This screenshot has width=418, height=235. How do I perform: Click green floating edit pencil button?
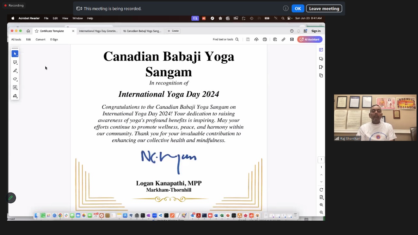tap(11, 198)
